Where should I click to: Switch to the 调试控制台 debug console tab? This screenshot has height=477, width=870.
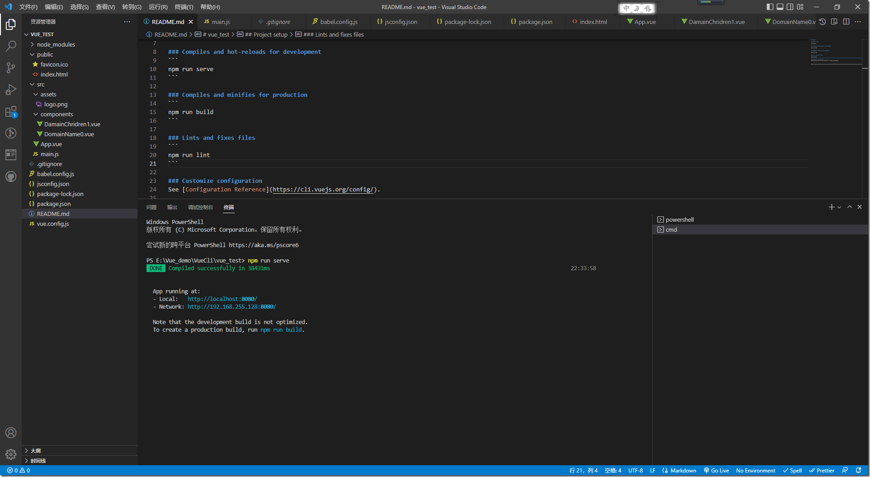tap(200, 207)
